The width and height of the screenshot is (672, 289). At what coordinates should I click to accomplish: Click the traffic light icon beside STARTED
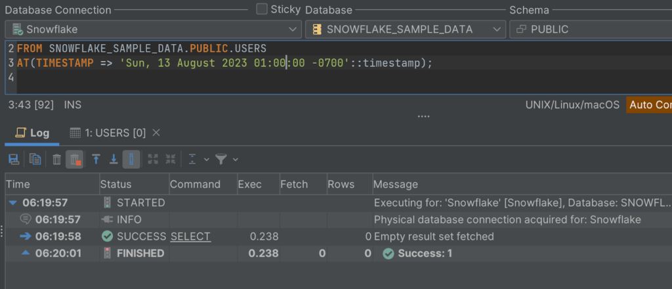coord(107,203)
